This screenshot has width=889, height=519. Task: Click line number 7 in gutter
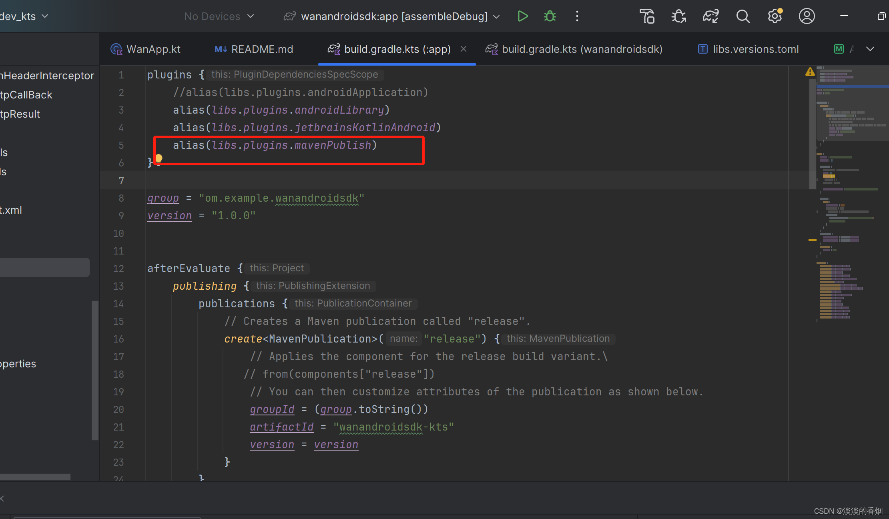click(x=121, y=180)
